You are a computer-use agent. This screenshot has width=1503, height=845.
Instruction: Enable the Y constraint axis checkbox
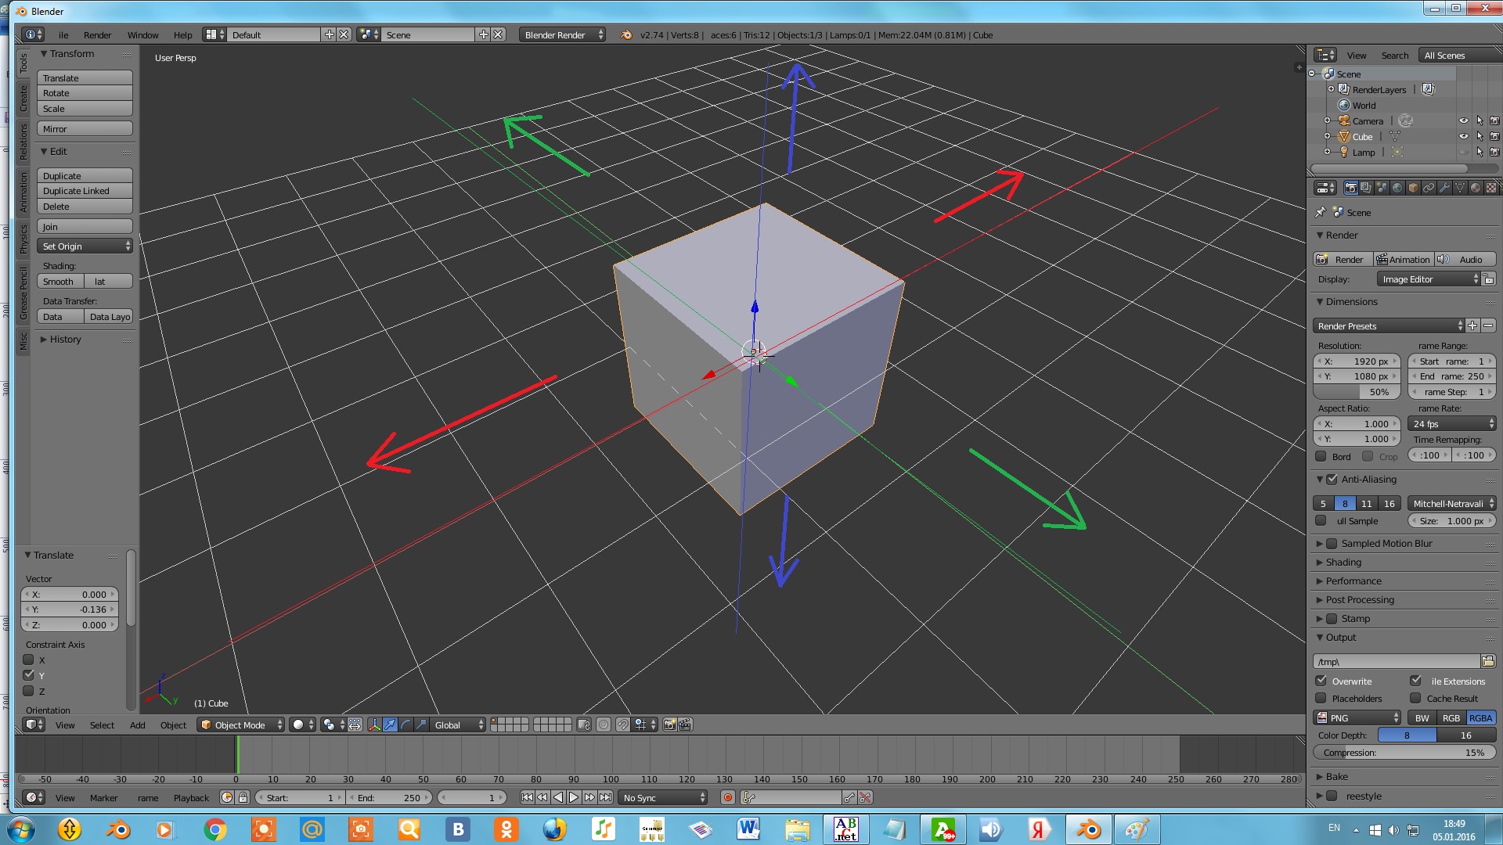point(29,674)
